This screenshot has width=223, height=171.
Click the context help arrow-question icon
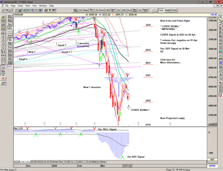[x=54, y=10]
